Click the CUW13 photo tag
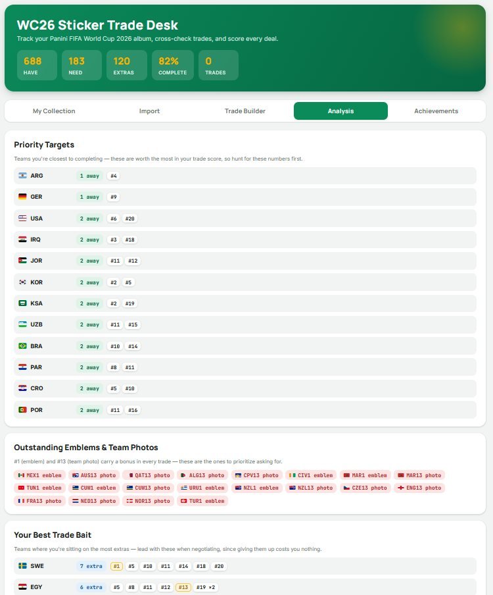The image size is (493, 595). [148, 488]
